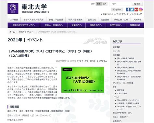Click the 【Web開催/PDP】 article title

[50, 53]
